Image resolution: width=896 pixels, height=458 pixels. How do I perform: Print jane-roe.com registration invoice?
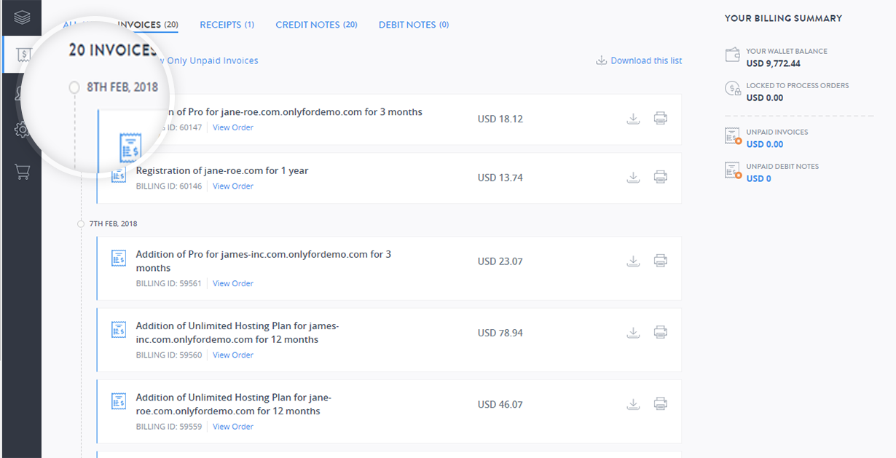point(660,177)
